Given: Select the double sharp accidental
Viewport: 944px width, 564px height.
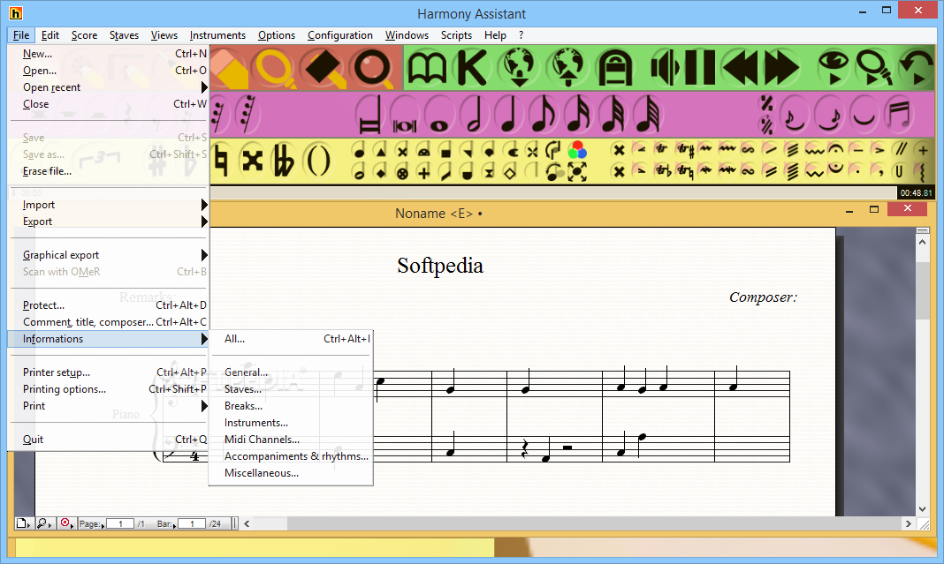Looking at the screenshot, I should coord(253,161).
